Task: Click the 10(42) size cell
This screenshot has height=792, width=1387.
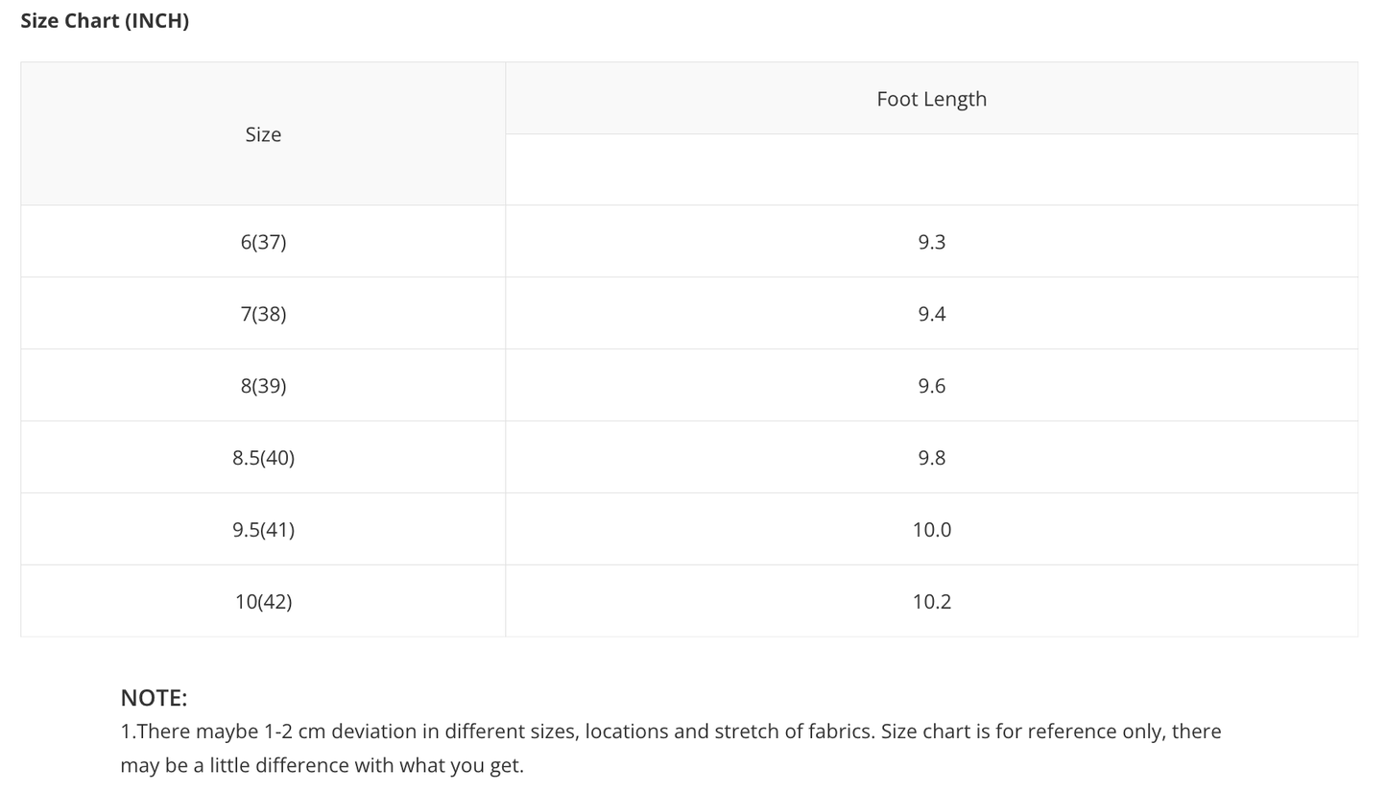Action: point(263,602)
